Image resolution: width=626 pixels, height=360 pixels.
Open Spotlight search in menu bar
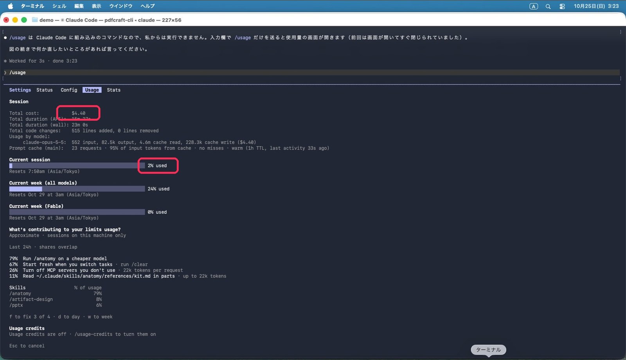(x=548, y=6)
